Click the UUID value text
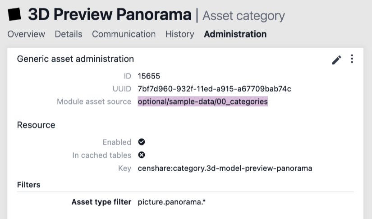The image size is (372, 219). pos(214,89)
